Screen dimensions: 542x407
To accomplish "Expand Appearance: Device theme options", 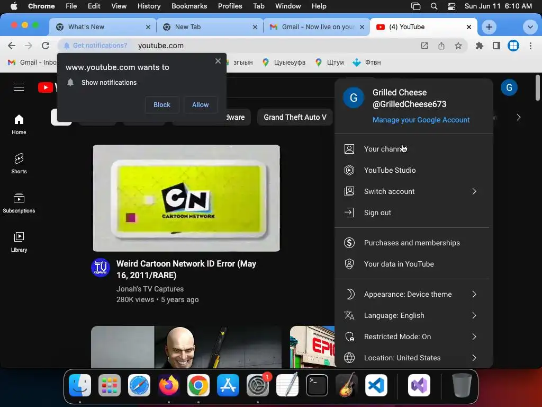I will point(413,294).
